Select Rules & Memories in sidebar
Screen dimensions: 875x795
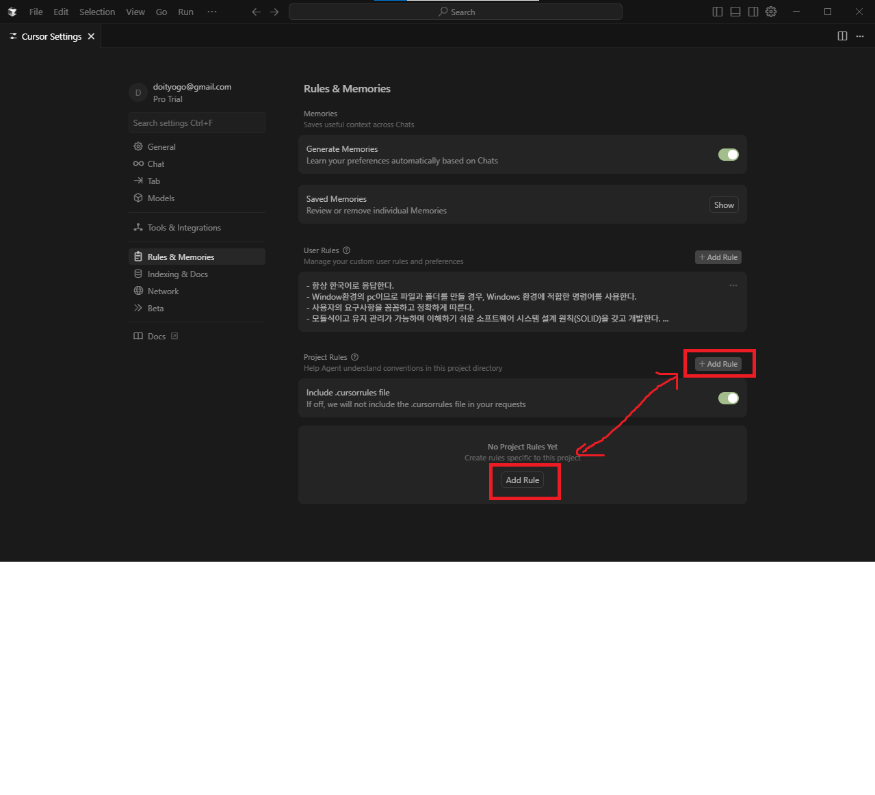(197, 257)
